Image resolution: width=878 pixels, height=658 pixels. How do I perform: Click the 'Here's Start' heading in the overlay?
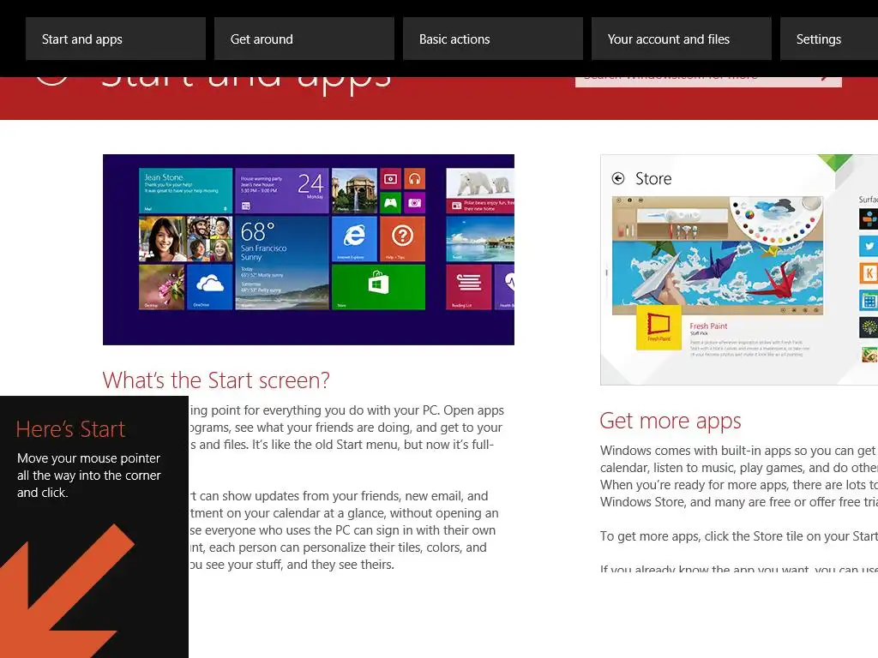point(70,429)
